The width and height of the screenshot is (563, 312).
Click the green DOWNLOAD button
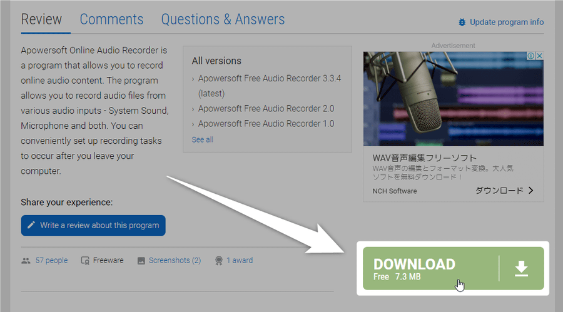coord(453,268)
